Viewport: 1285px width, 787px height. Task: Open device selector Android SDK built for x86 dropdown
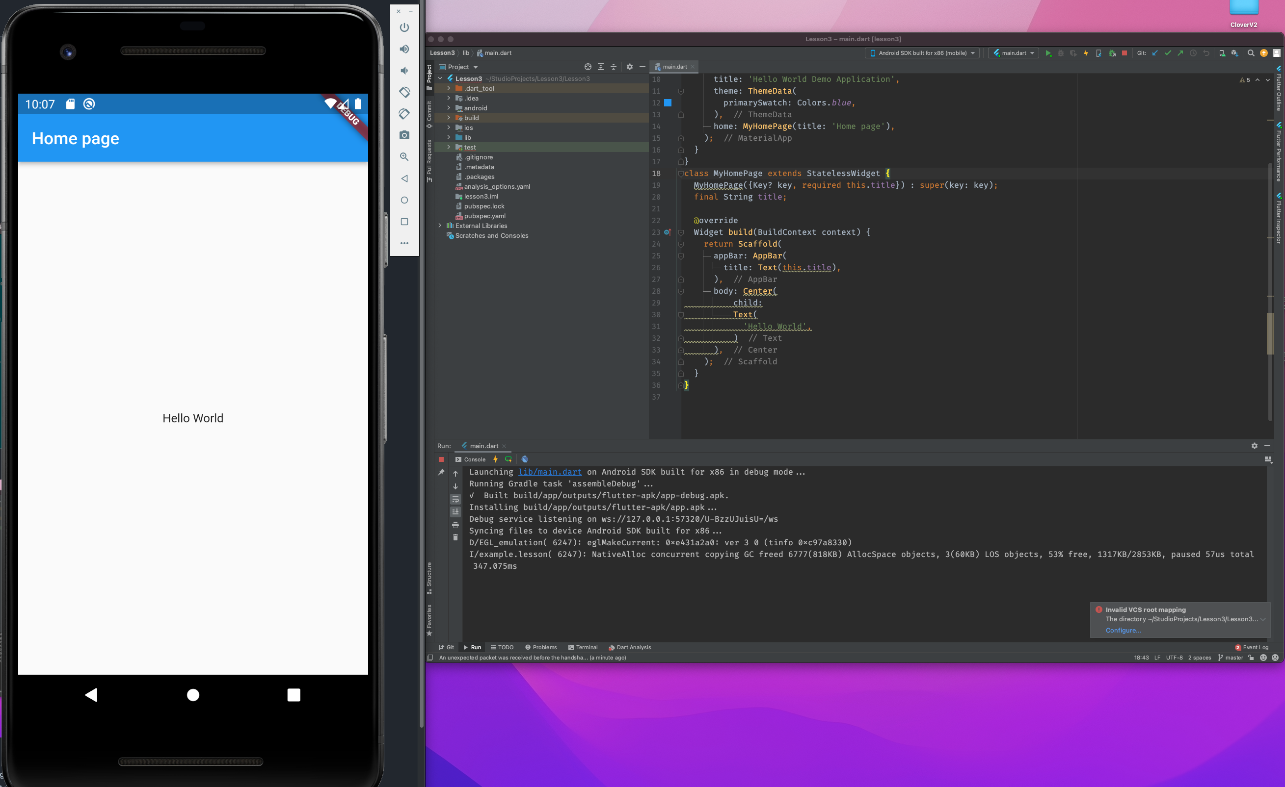[922, 53]
